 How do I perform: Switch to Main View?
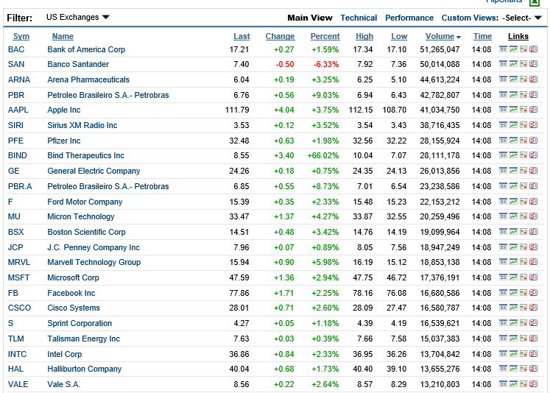pyautogui.click(x=310, y=18)
